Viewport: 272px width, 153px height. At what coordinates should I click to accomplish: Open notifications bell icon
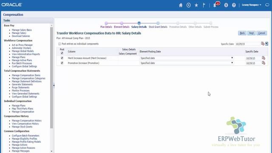click(x=215, y=6)
